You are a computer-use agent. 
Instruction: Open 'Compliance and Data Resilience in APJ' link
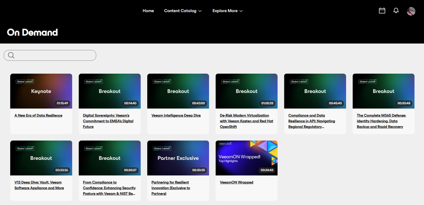pos(312,121)
